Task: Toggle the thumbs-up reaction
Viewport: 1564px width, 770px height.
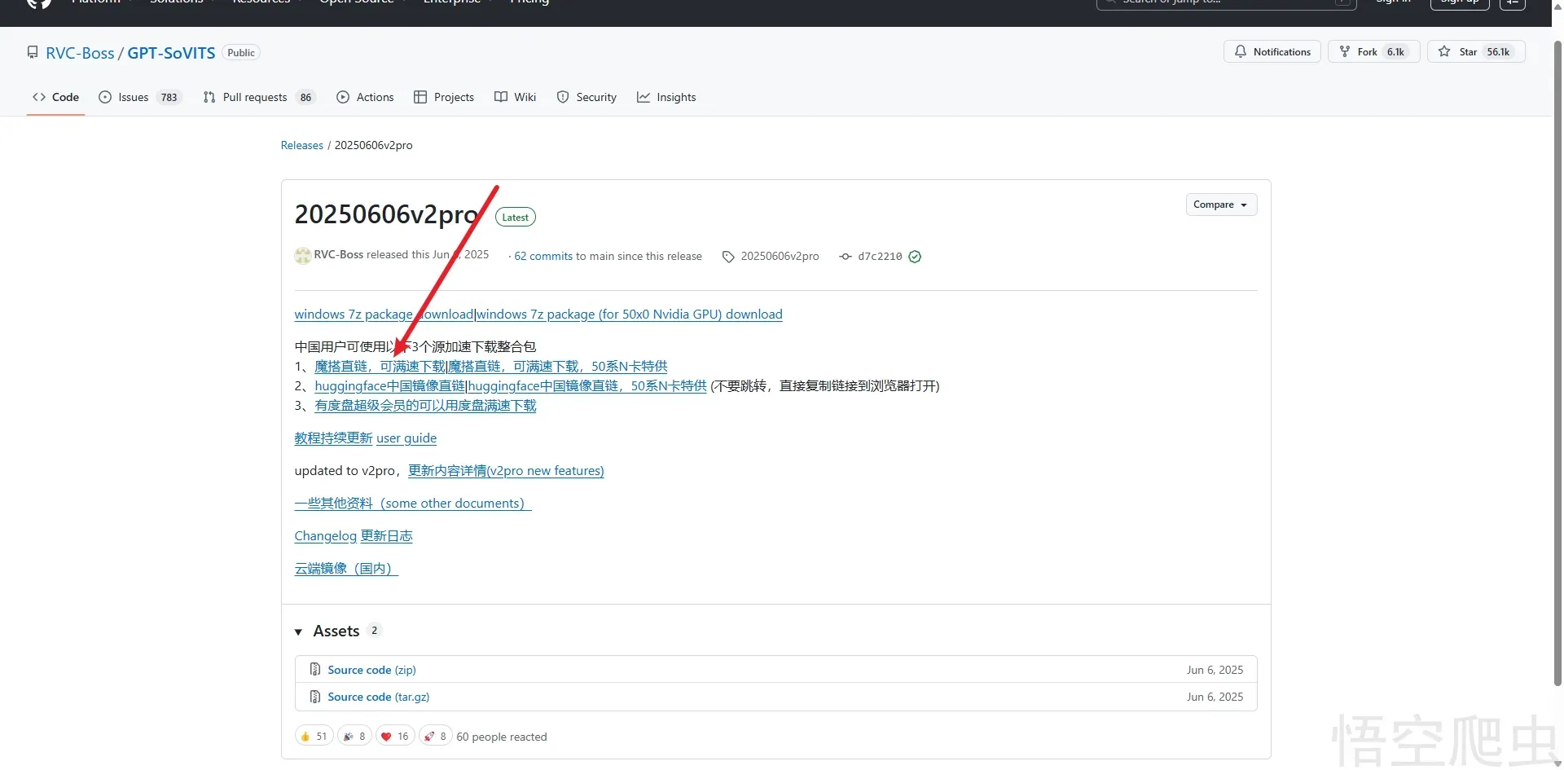Action: (314, 737)
